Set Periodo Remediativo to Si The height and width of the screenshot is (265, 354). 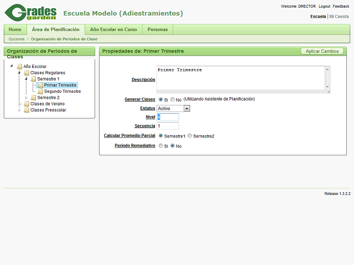160,146
